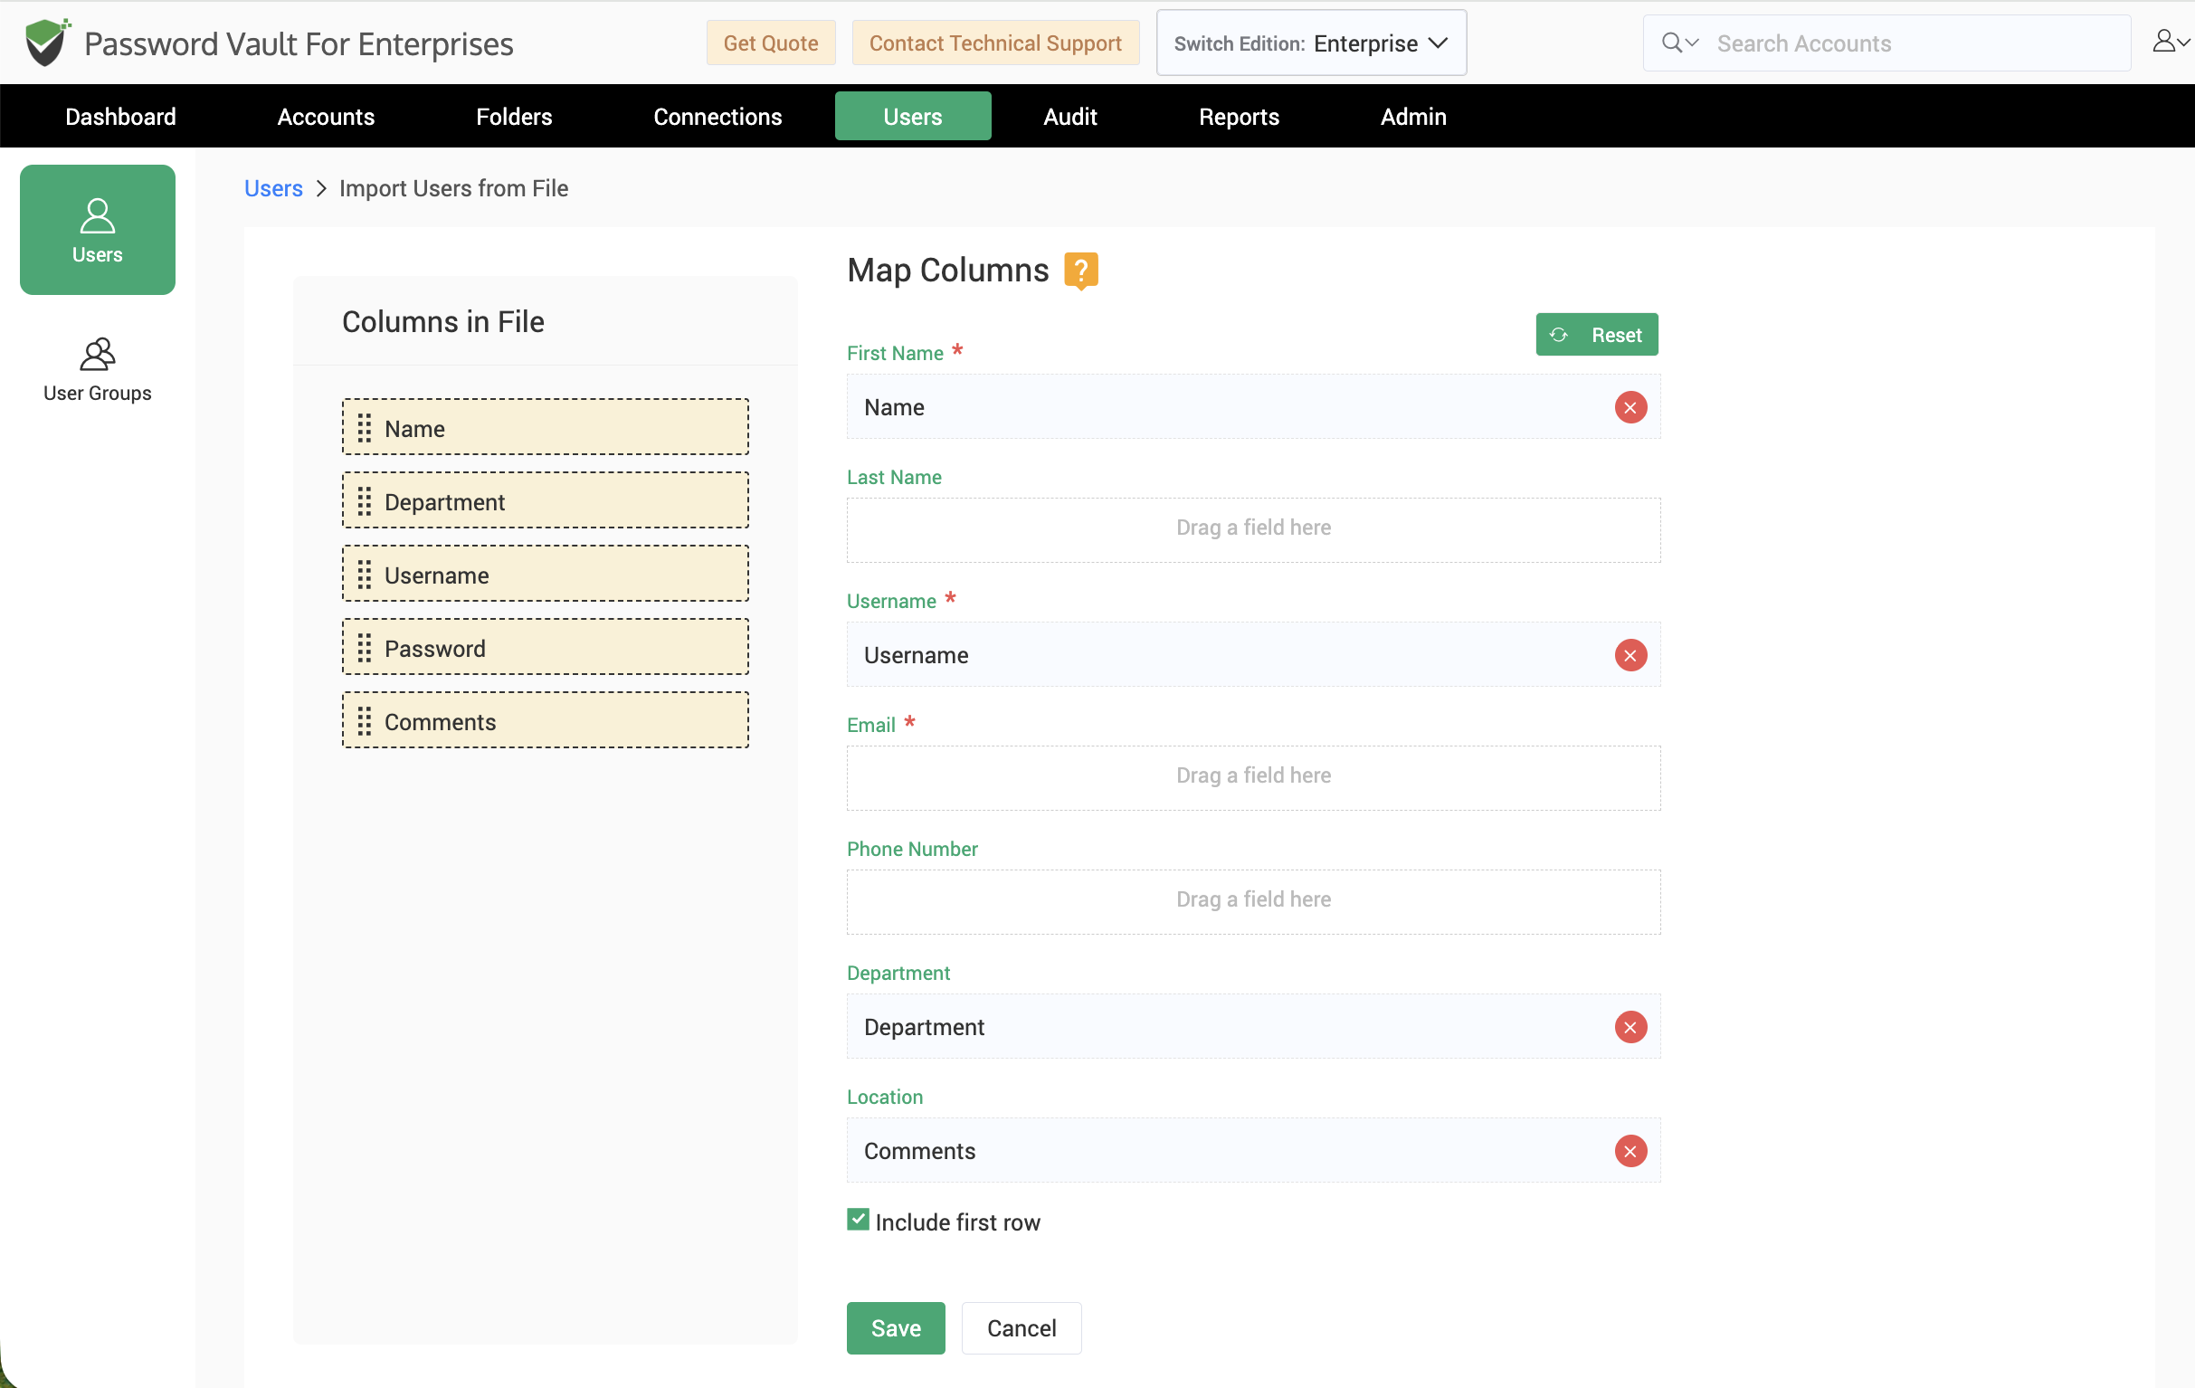2195x1388 pixels.
Task: Click the Last Name drop zone
Action: coord(1253,529)
